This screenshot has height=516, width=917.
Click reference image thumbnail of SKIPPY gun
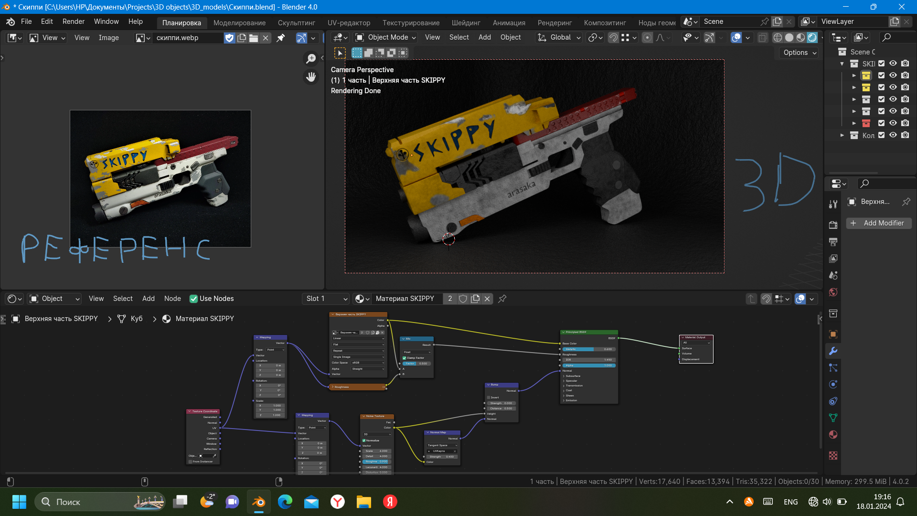coord(160,178)
